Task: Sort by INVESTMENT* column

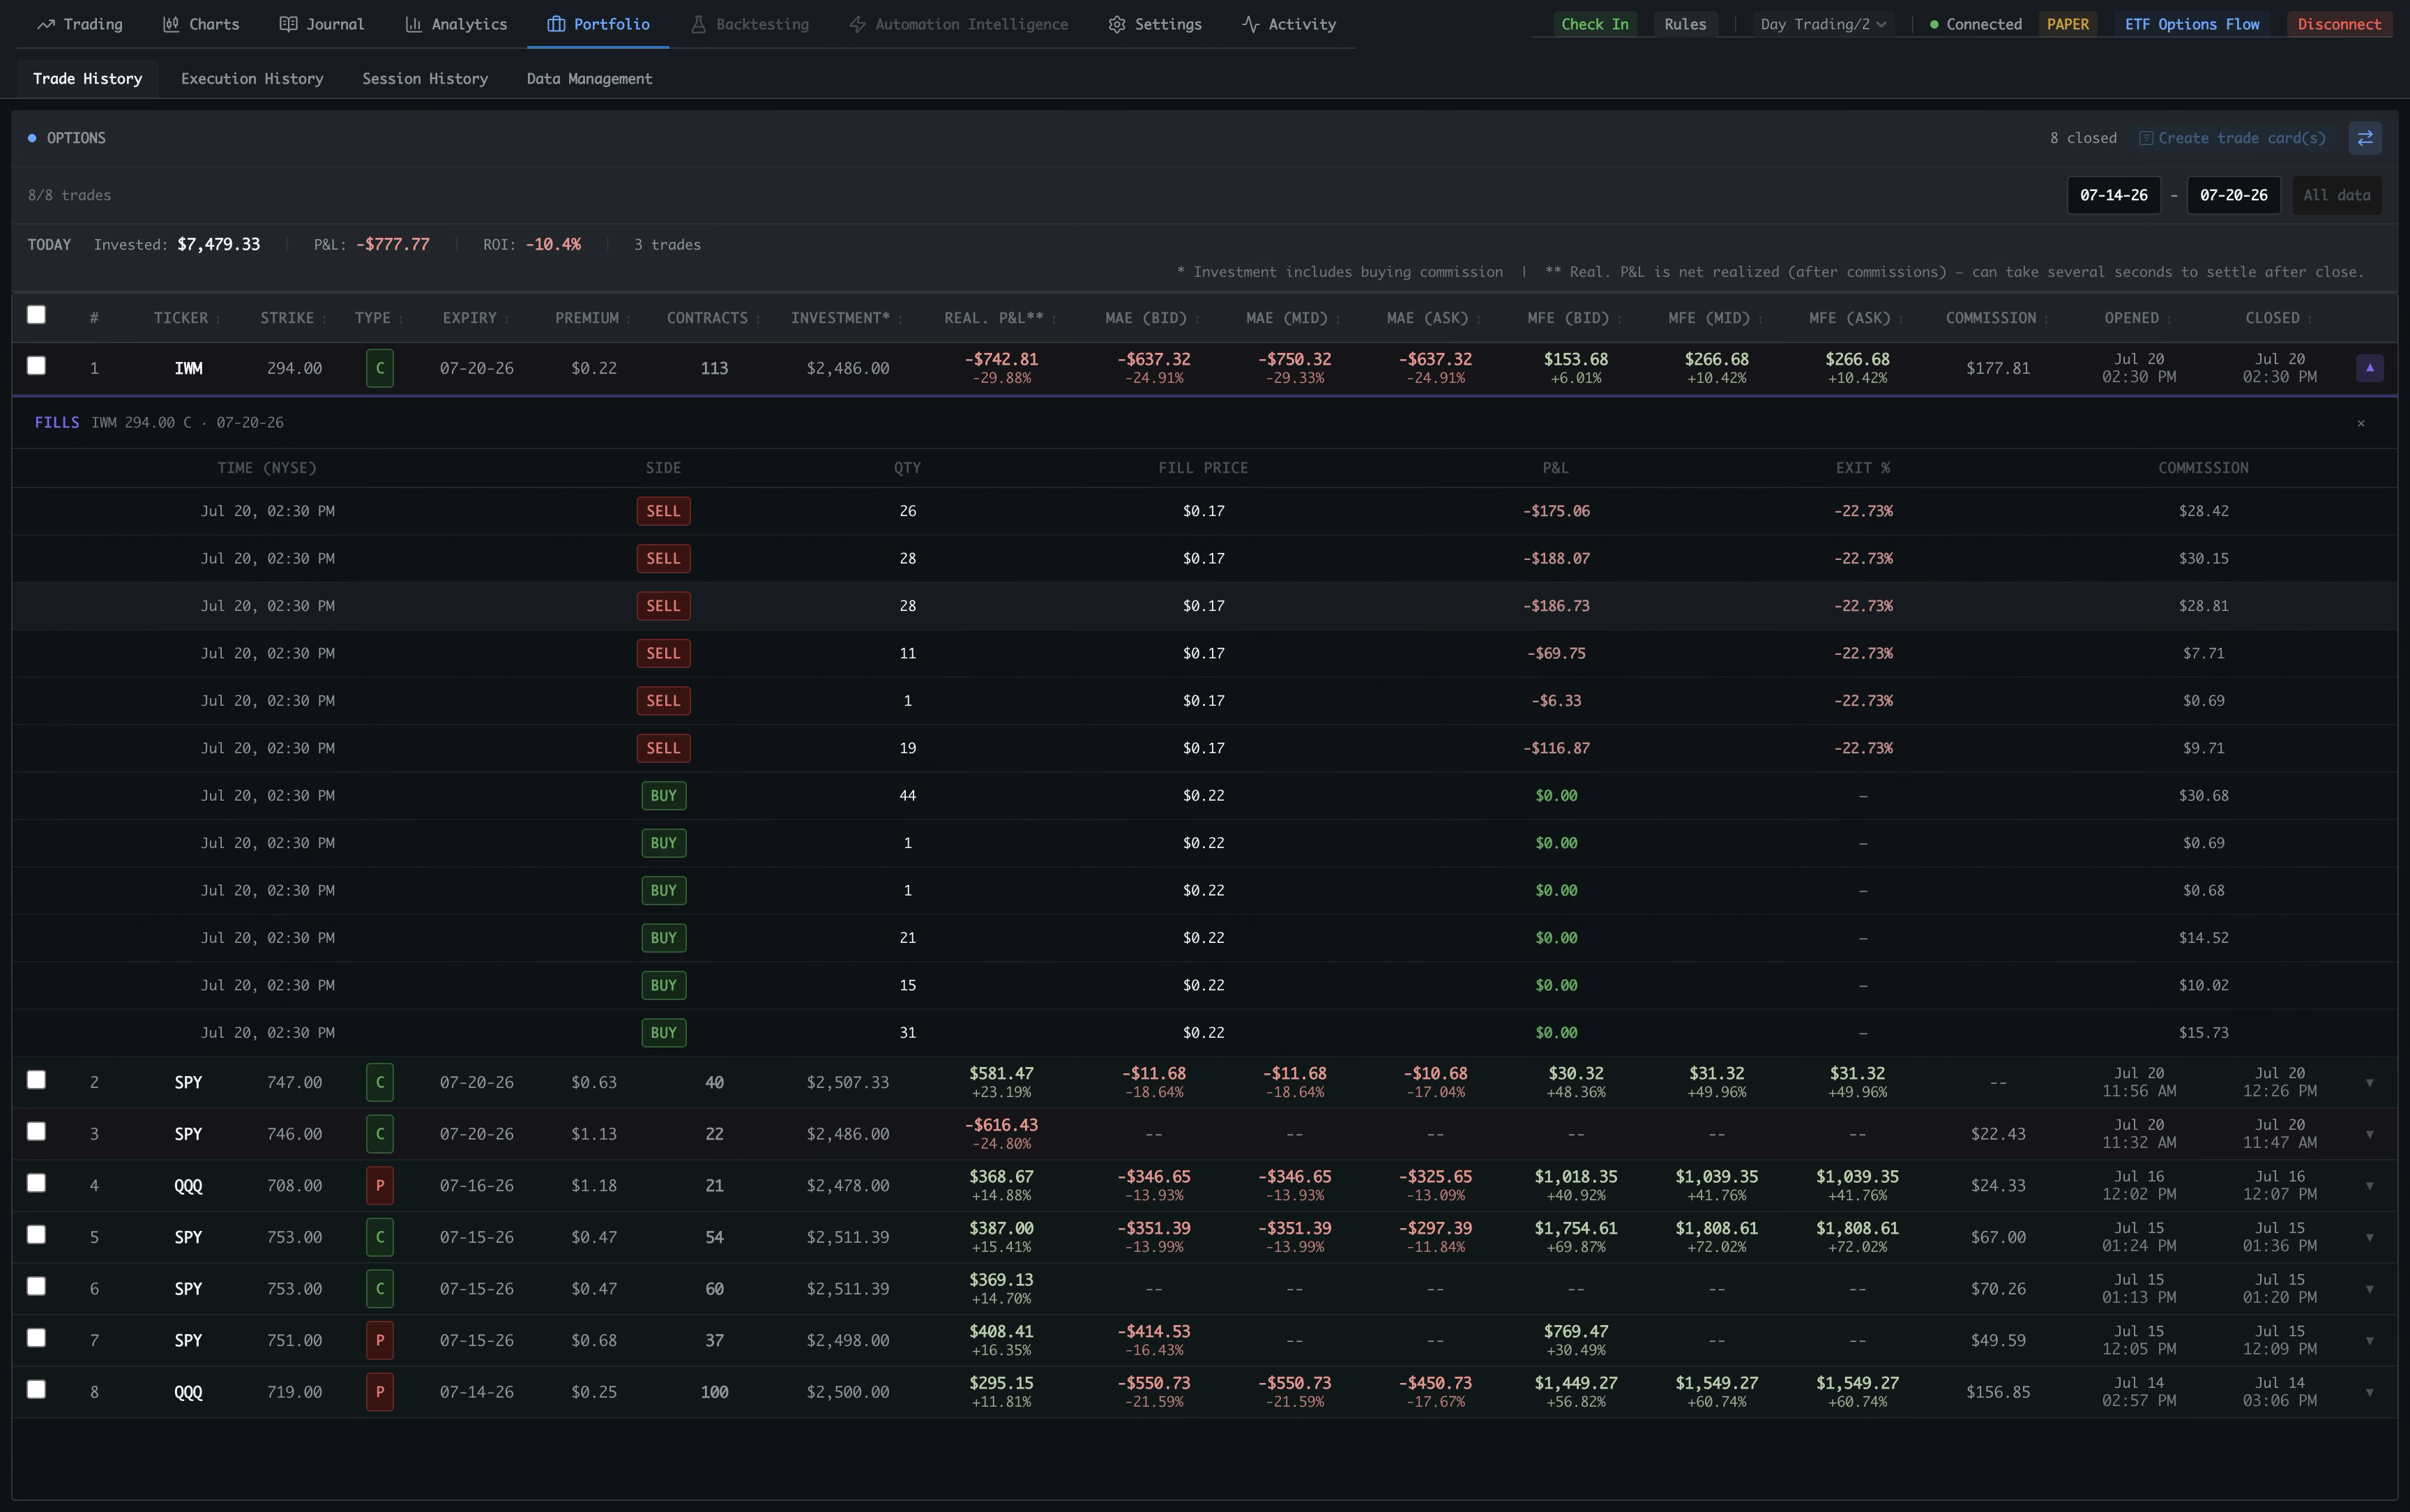Action: 847,318
